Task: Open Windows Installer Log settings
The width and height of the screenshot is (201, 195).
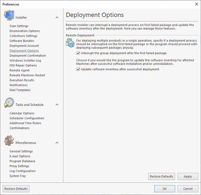Action: point(25,61)
